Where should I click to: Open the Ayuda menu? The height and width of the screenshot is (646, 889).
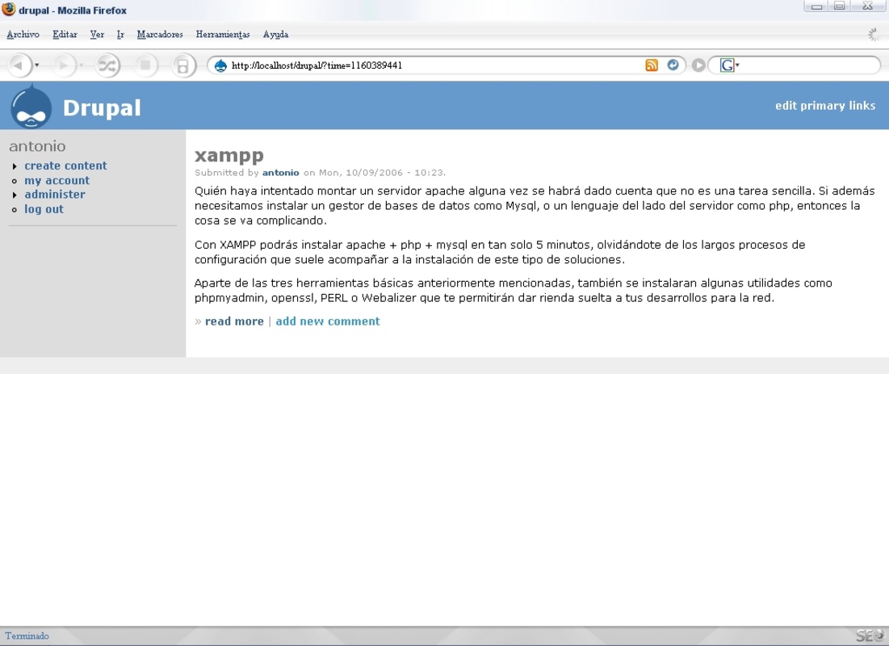[x=275, y=35]
